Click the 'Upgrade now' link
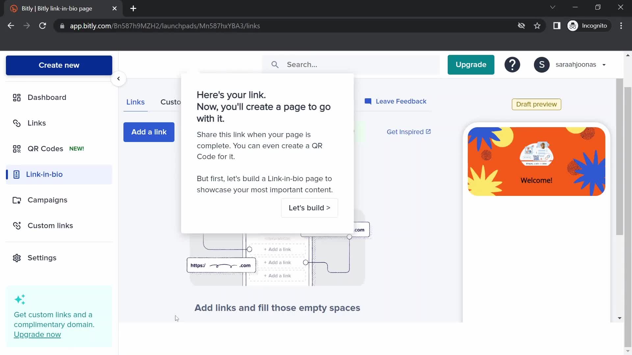 click(x=37, y=335)
